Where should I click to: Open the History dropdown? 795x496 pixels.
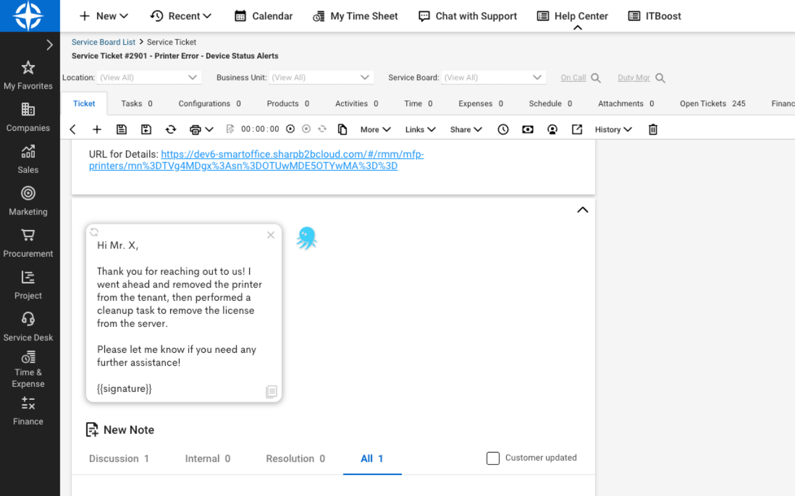coord(613,130)
